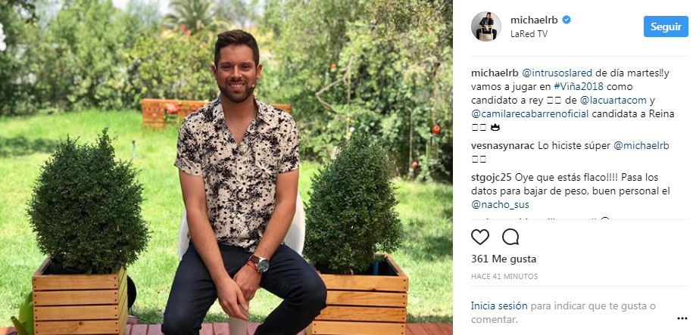Screen dimensions: 693x335
Task: Open michaelrb username in the post header
Action: [535, 20]
